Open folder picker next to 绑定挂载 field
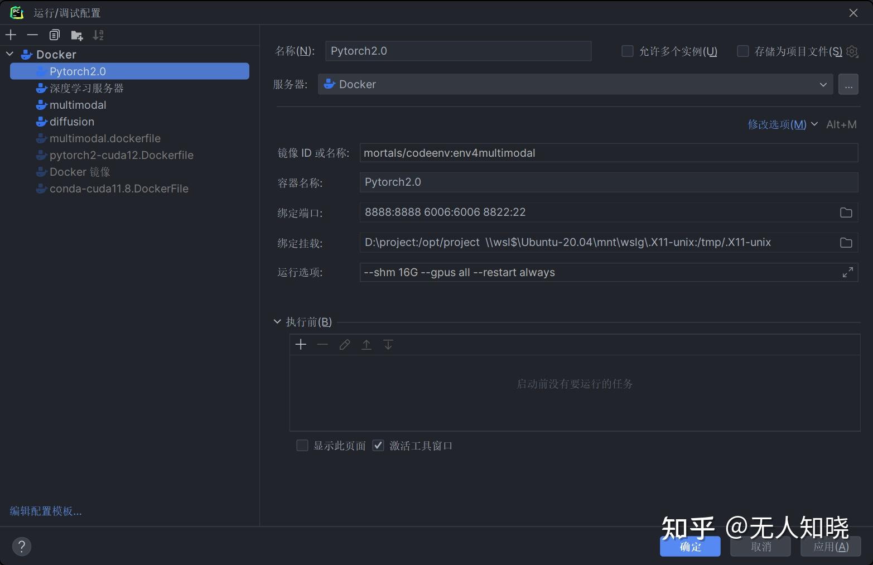This screenshot has width=873, height=565. (x=846, y=243)
